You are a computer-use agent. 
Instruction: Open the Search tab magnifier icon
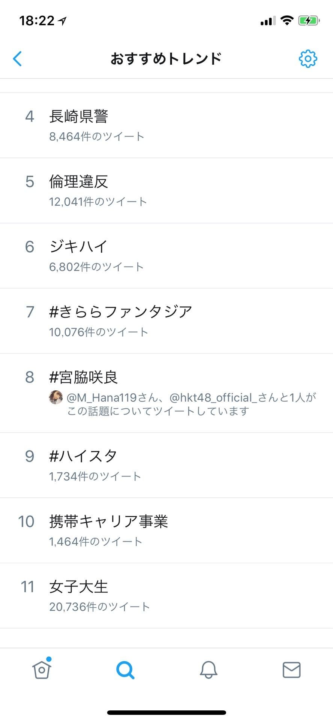tap(125, 670)
